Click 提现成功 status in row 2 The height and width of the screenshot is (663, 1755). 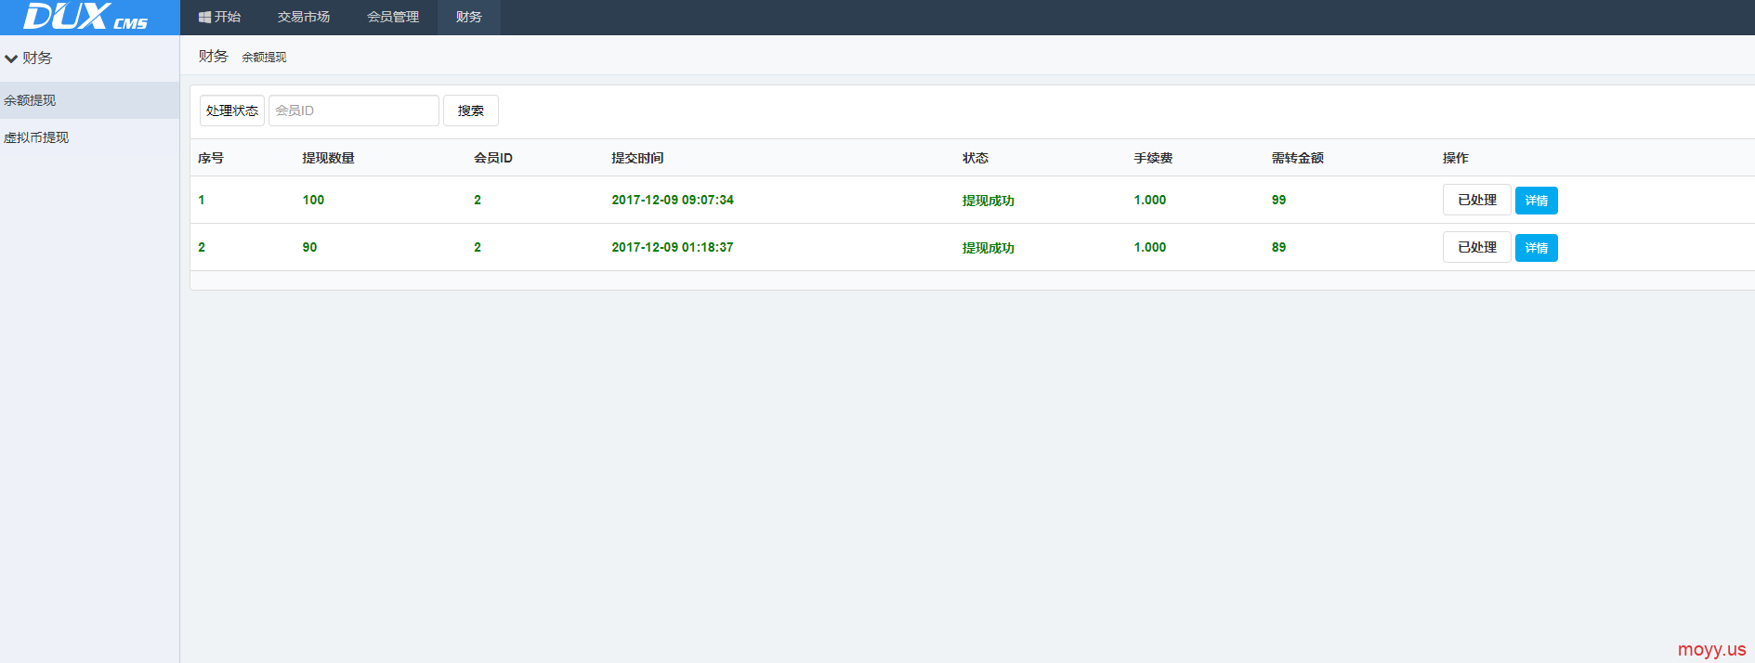click(989, 248)
